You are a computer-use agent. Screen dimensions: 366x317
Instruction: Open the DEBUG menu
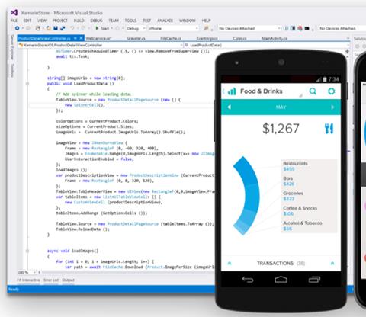(96, 21)
